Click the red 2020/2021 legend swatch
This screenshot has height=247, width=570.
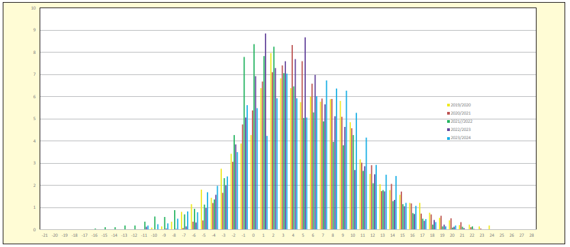click(448, 113)
